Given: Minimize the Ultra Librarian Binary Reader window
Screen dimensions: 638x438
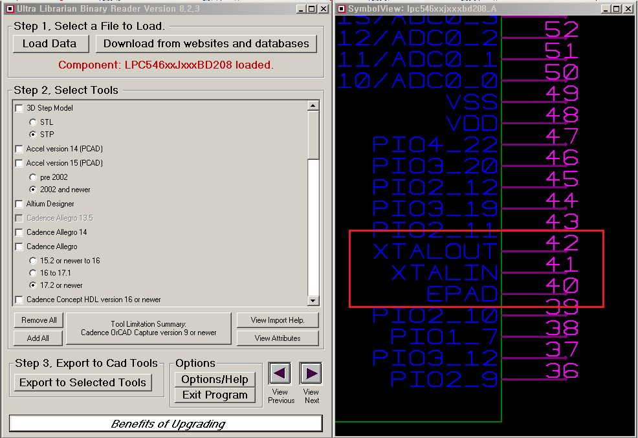Looking at the screenshot, I should [301, 9].
